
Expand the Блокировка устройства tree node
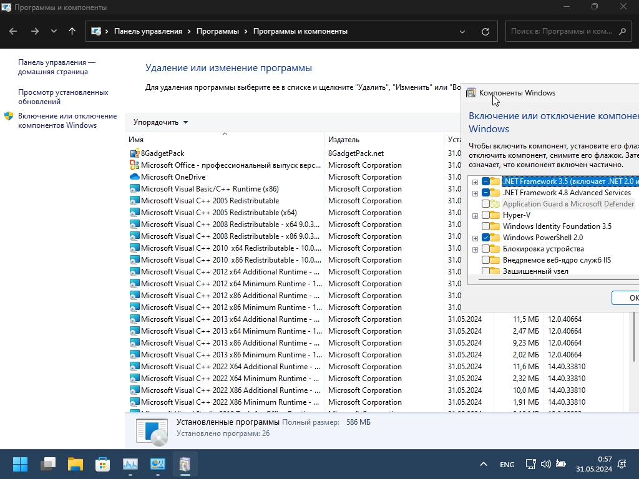(476, 249)
